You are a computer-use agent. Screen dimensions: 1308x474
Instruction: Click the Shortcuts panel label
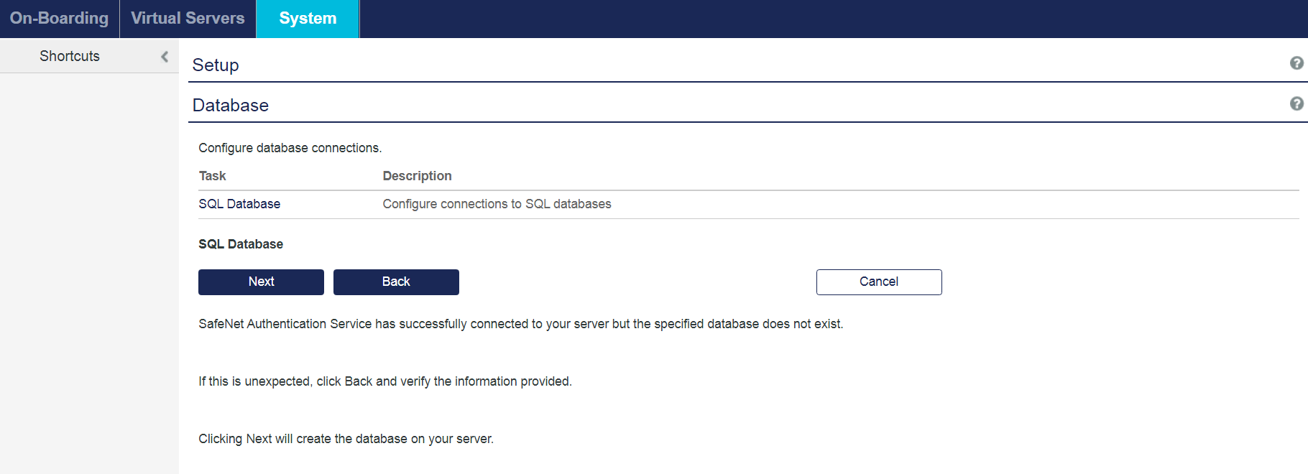(x=70, y=56)
